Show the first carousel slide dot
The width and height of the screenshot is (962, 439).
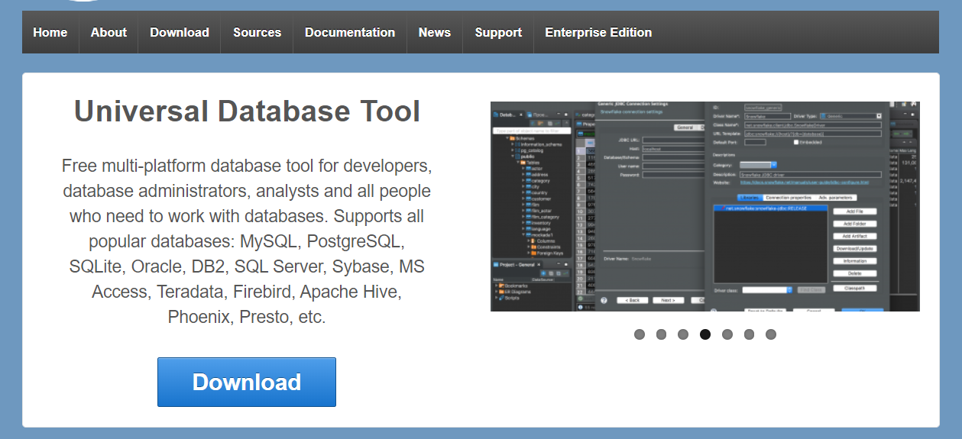point(640,334)
